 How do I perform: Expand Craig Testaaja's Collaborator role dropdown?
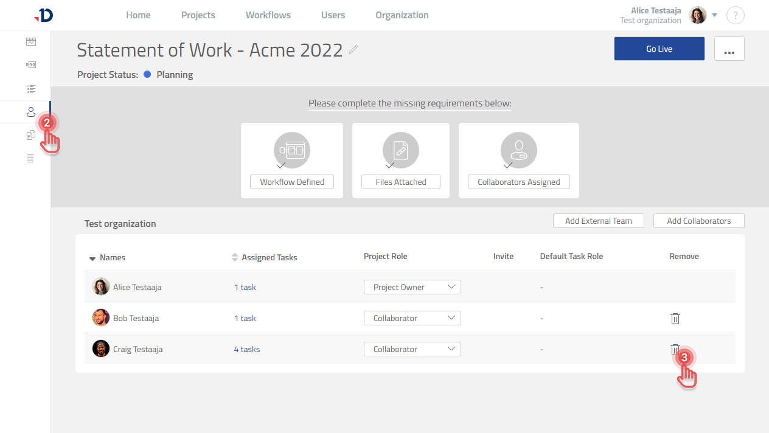tap(412, 349)
